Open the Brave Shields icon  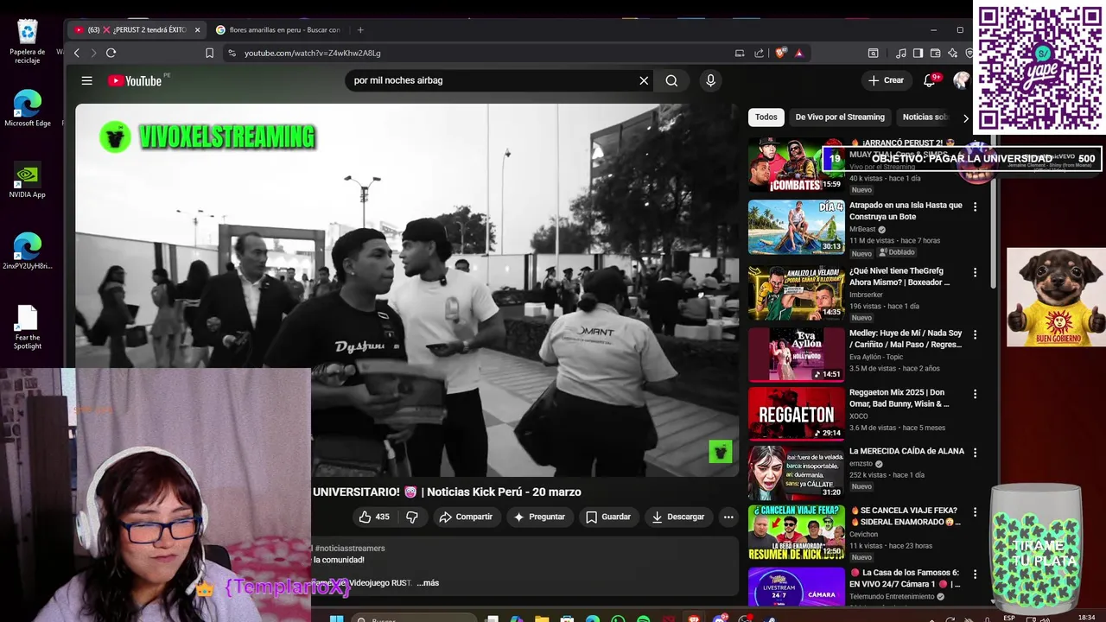[780, 53]
